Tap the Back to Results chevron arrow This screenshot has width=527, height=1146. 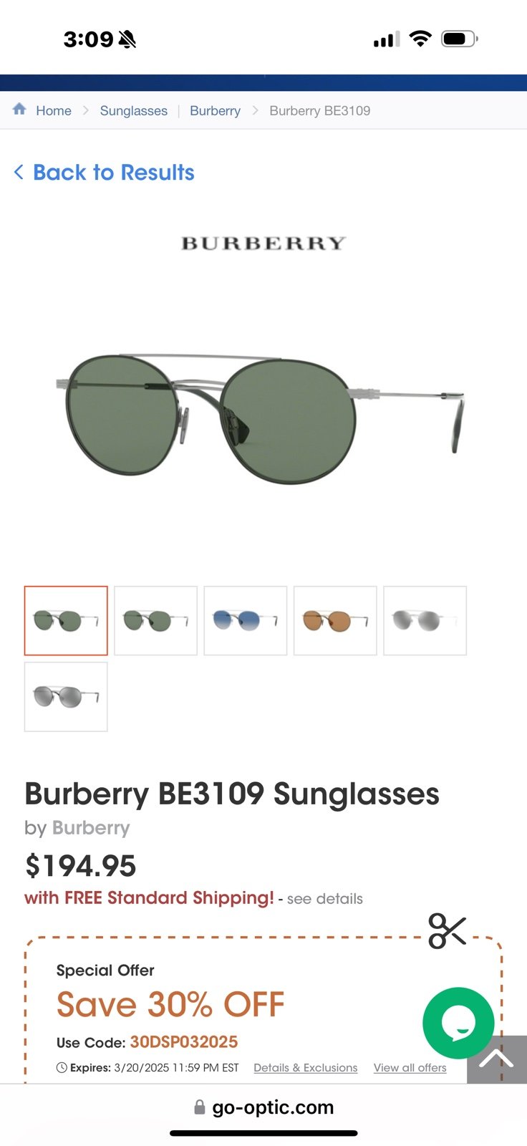coord(19,172)
